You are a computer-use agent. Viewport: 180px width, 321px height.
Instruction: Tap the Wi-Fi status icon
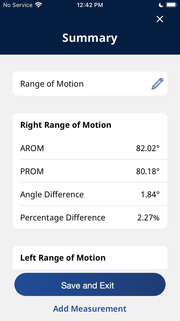[x=39, y=5]
